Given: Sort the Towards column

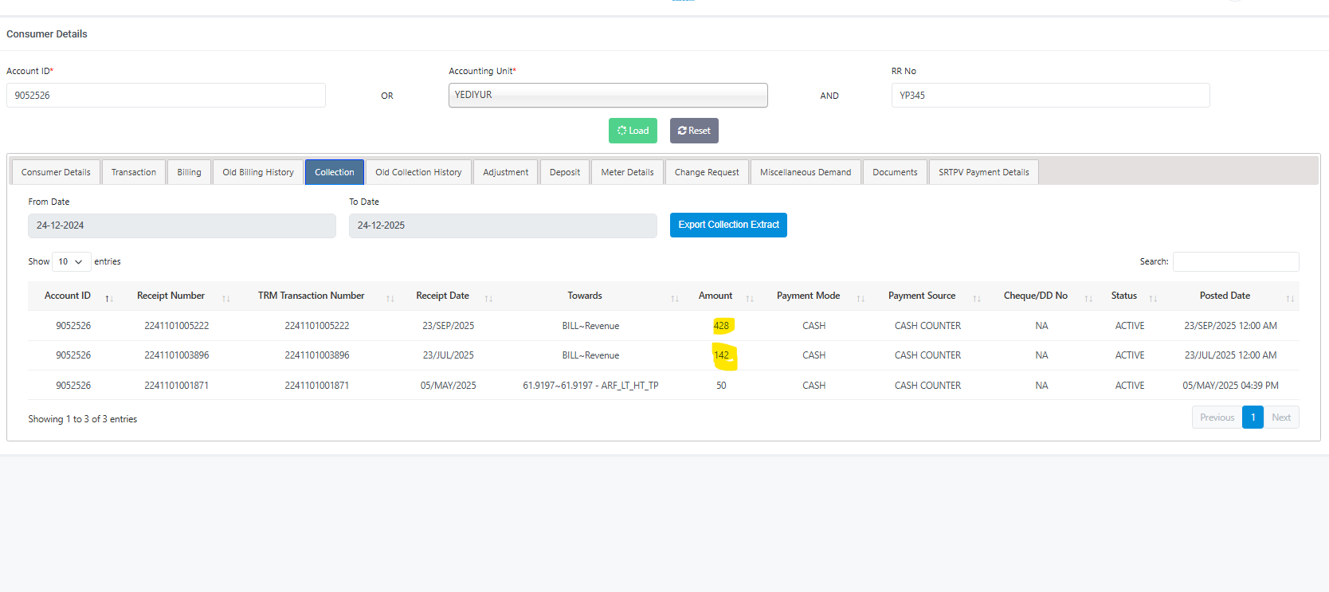Looking at the screenshot, I should [x=674, y=298].
